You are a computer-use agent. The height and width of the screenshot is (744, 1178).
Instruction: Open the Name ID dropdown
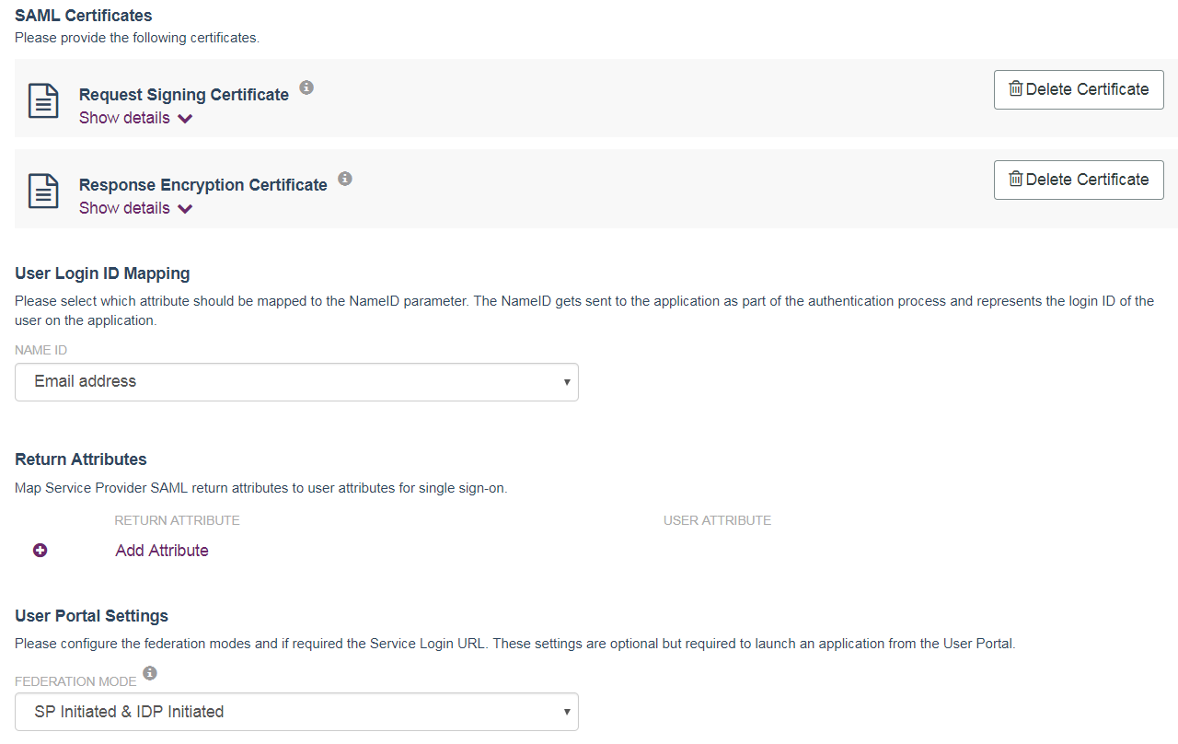point(296,382)
